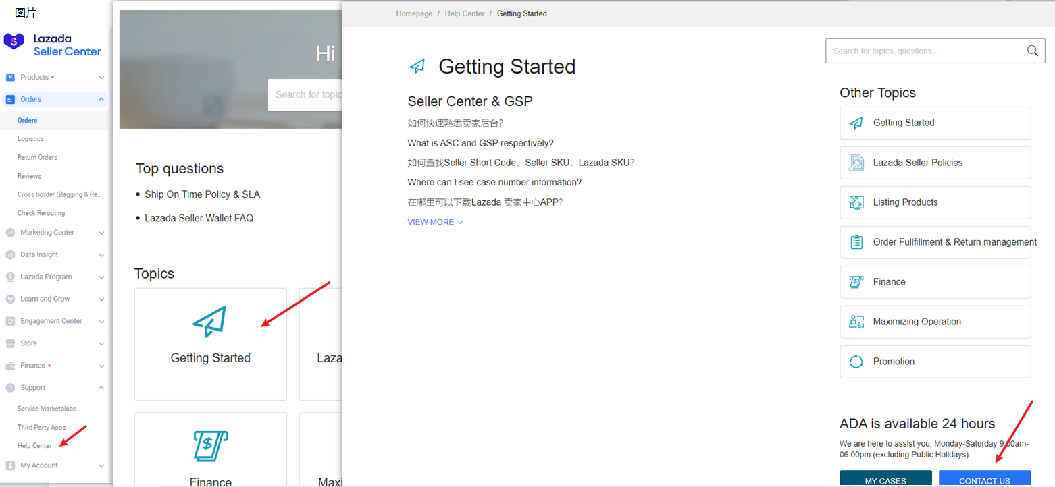Click the Engagement Center sidebar icon
Viewport: 1055px width, 487px height.
pos(10,321)
